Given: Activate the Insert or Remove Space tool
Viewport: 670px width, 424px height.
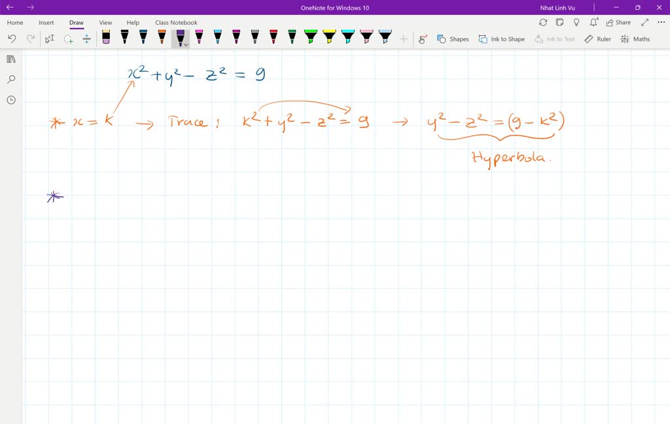Looking at the screenshot, I should coord(86,39).
